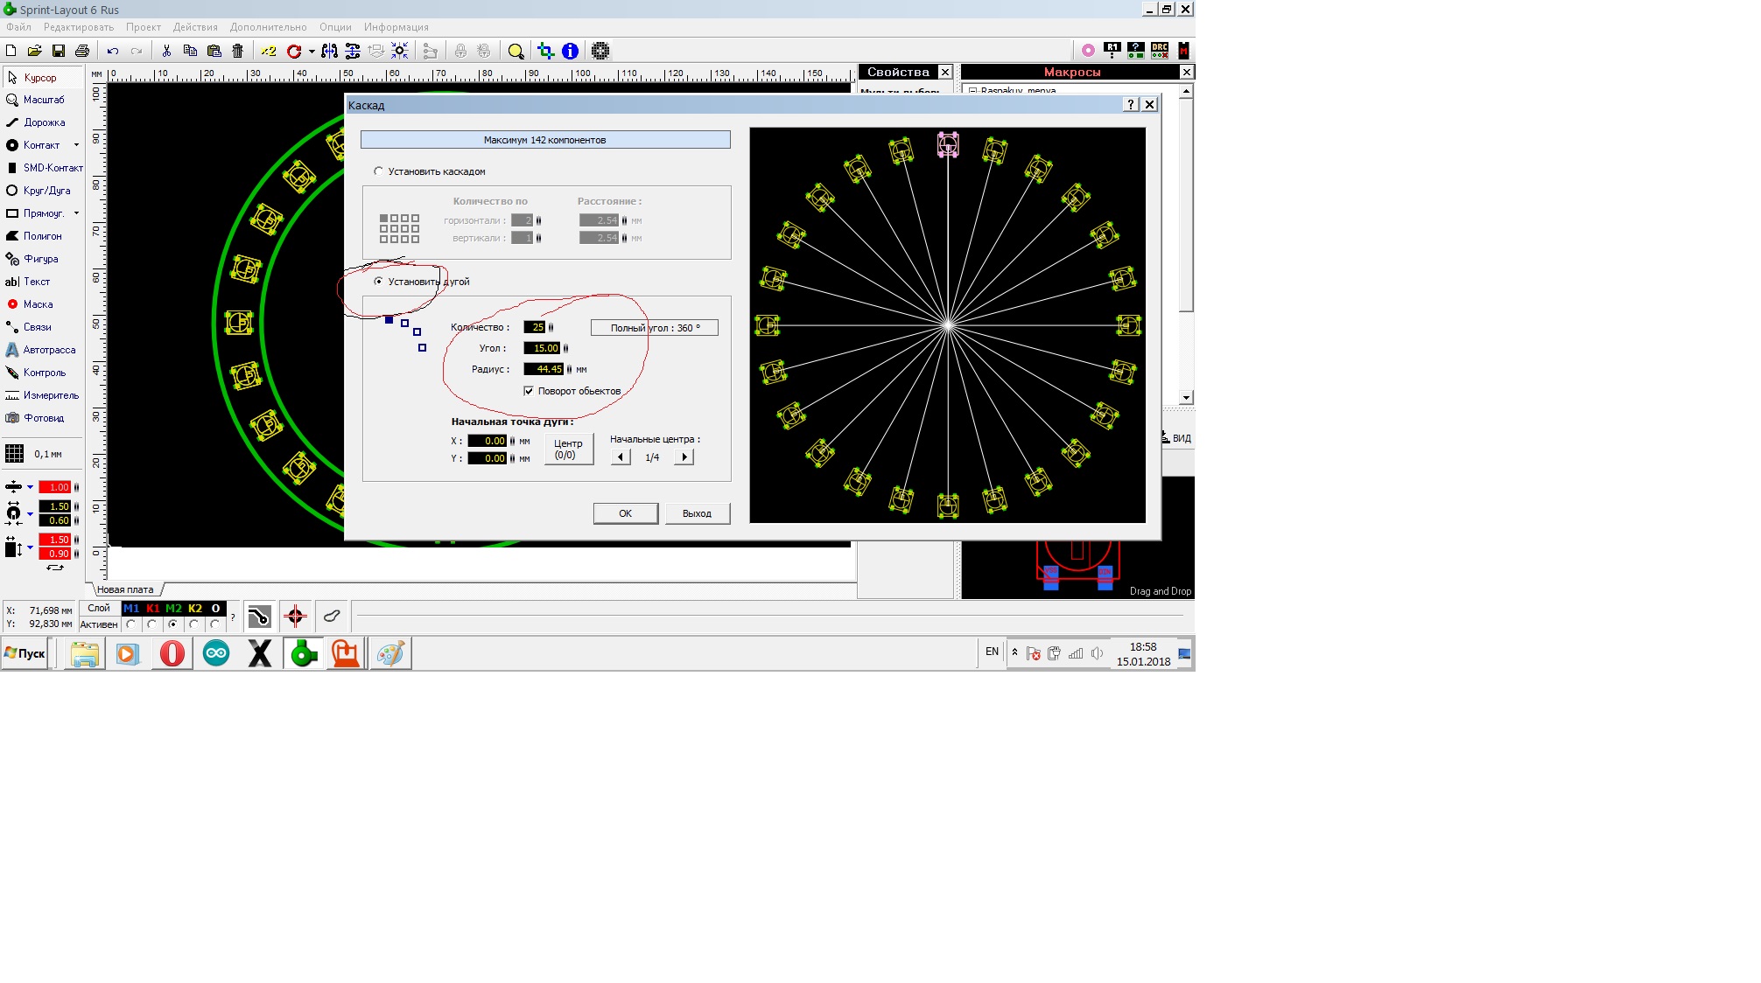Image resolution: width=1761 pixels, height=983 pixels.
Task: Open the Опции menu
Action: tap(335, 27)
